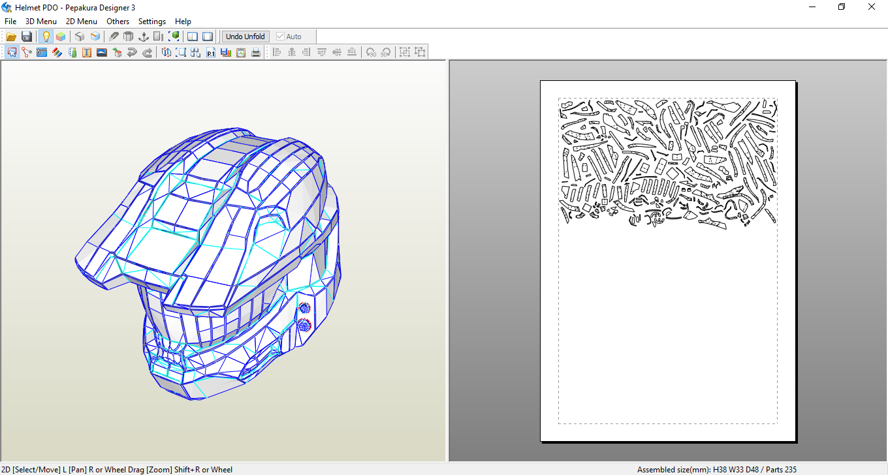Click the folded blue map icon
Screen dimensions: 888x475
pyautogui.click(x=166, y=53)
